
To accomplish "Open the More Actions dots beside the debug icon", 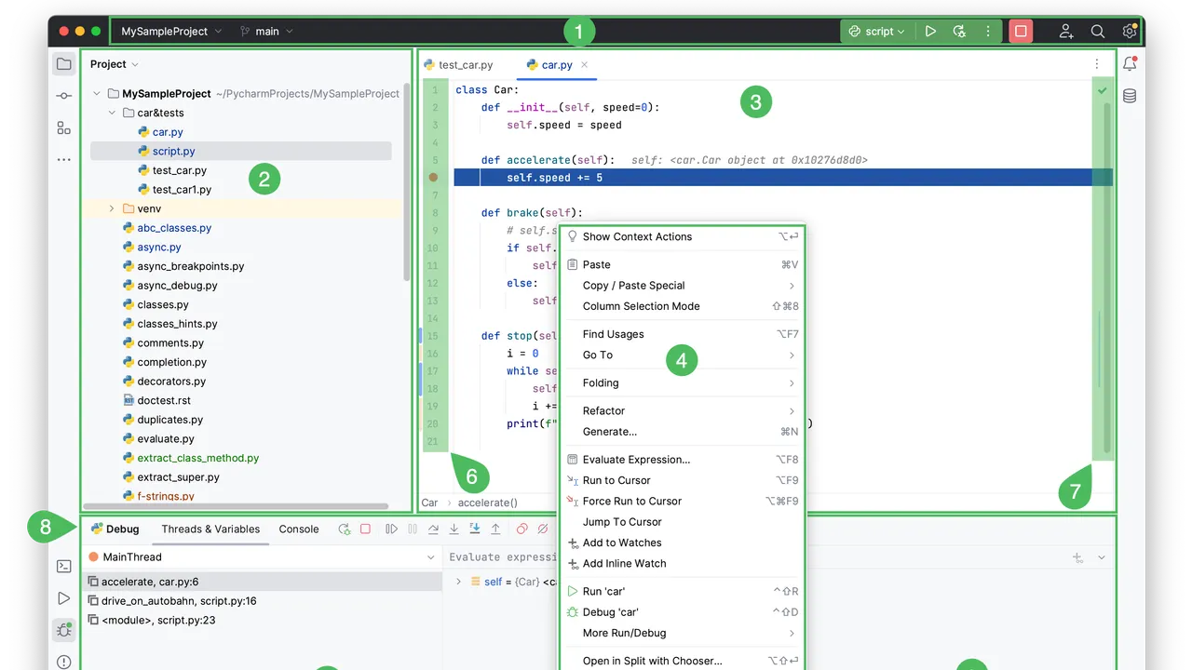I will tap(988, 31).
